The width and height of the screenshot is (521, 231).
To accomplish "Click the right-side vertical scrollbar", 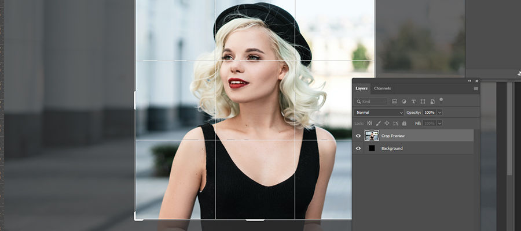I will (509, 128).
